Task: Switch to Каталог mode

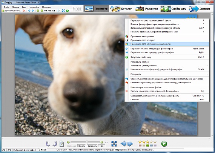Action: pyautogui.click(x=121, y=9)
